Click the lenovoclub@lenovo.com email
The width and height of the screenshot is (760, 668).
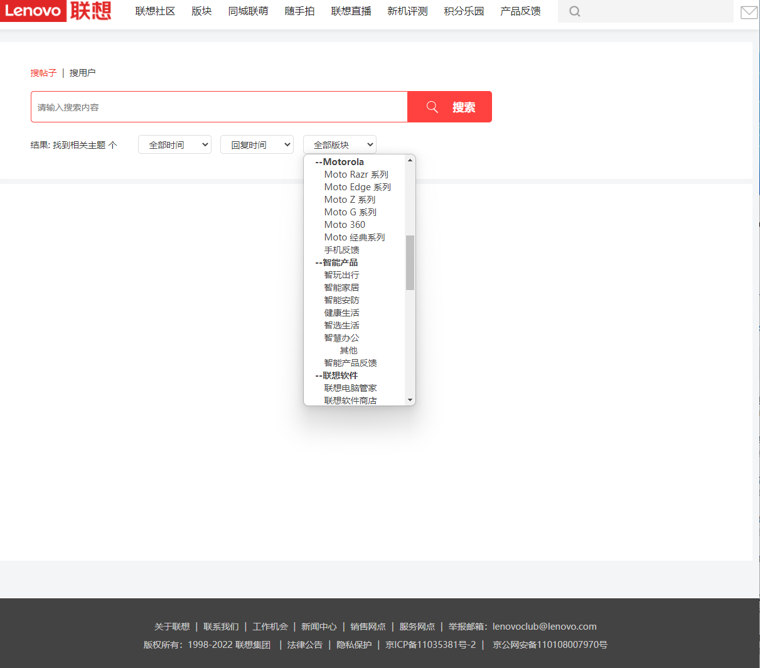[x=545, y=627]
